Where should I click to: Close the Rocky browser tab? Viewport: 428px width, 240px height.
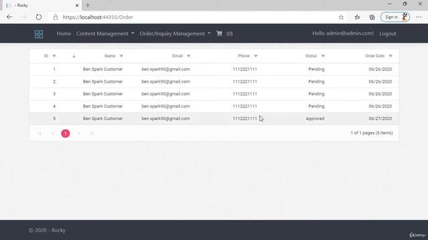click(x=77, y=5)
